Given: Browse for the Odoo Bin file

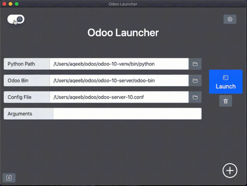Looking at the screenshot, I should [195, 81].
